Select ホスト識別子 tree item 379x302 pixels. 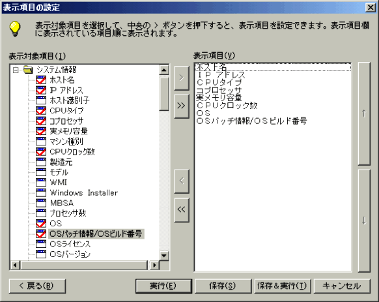pyautogui.click(x=70, y=100)
